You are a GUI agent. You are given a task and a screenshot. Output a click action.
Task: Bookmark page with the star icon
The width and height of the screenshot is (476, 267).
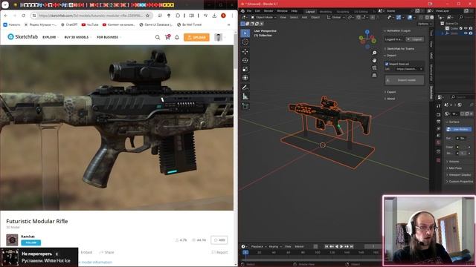pyautogui.click(x=147, y=16)
